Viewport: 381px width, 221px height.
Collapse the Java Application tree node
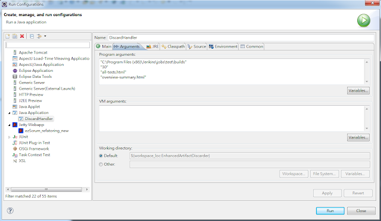(x=10, y=113)
